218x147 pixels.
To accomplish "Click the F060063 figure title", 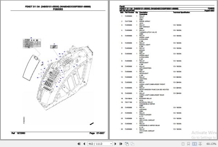I will coord(58,9).
